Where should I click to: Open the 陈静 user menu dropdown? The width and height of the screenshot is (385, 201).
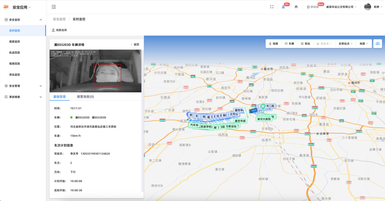[x=378, y=7]
